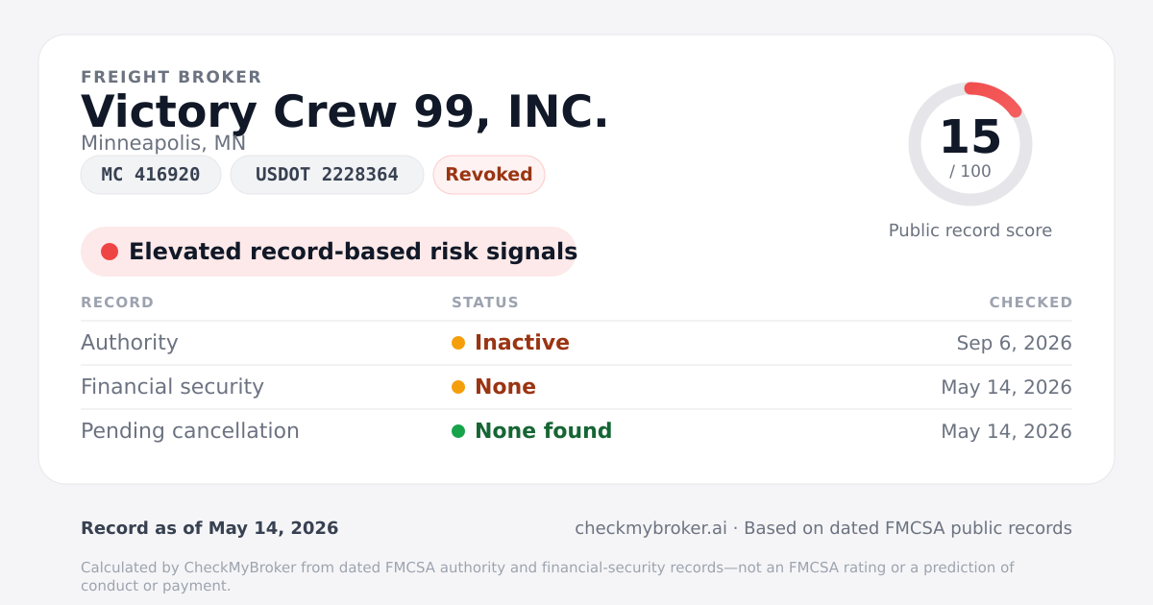The image size is (1153, 605).
Task: Click the Sep 6, 2026 checked date
Action: 1015,343
